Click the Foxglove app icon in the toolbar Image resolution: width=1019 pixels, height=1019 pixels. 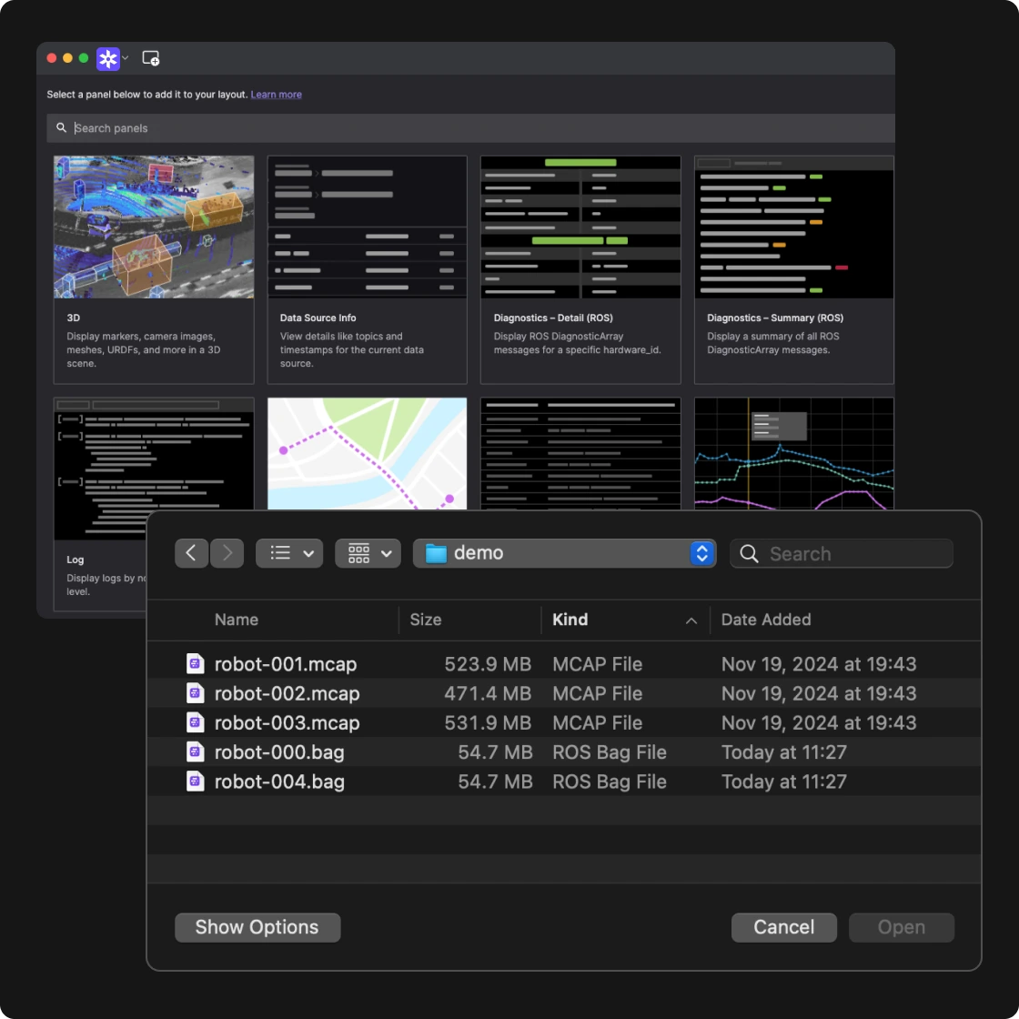(x=106, y=57)
